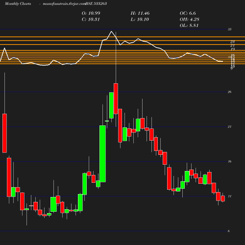
Task: Click the "6" price axis label
Action: [x=229, y=231]
